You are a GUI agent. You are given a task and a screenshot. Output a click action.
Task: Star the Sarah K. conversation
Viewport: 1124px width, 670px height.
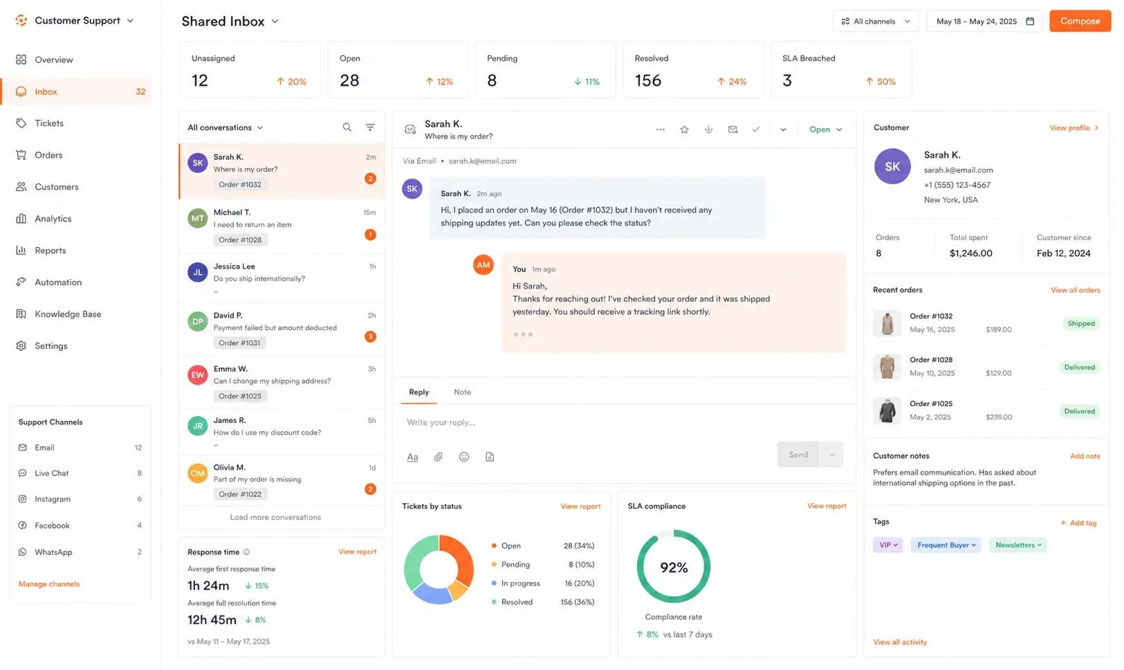[x=684, y=129]
